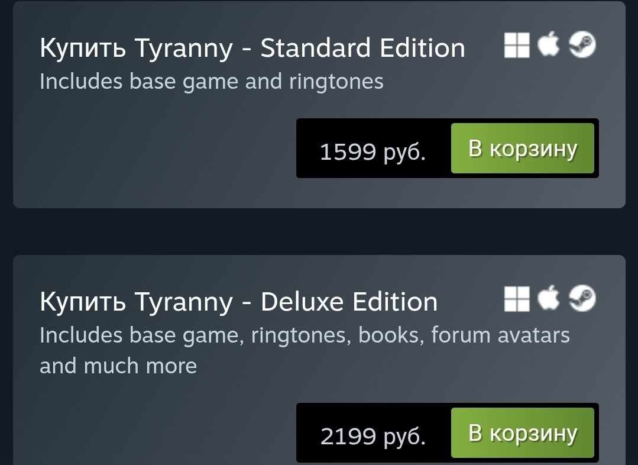
Task: Select the 2199 руб. price label
Action: point(373,436)
